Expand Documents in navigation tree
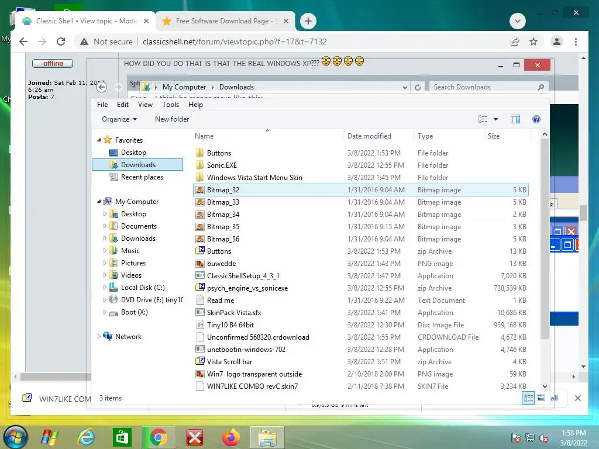 [105, 226]
